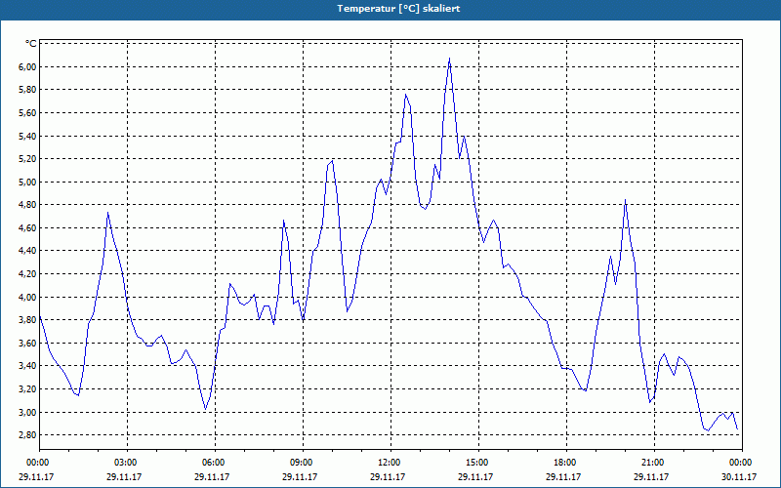Screen dimensions: 781x488
Task: Click the 5,20 y-axis value
Action: (x=28, y=159)
